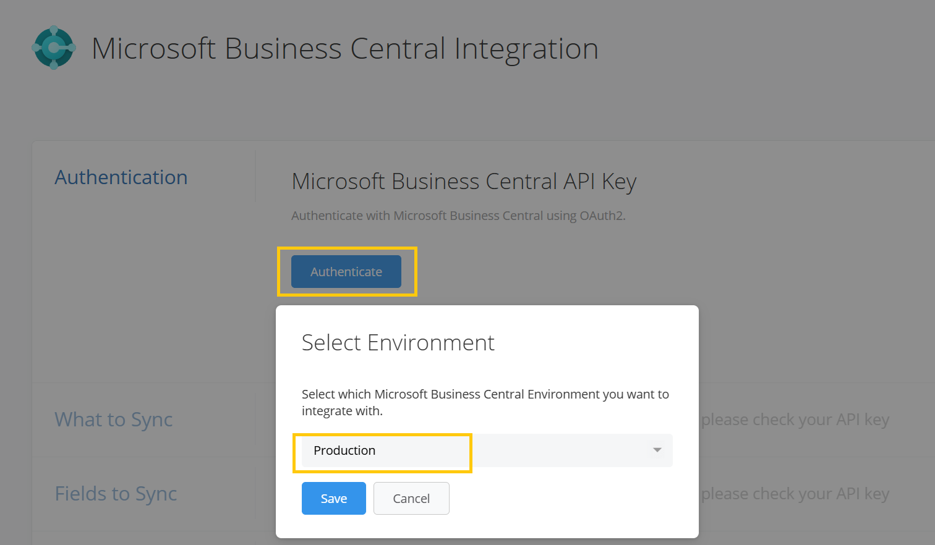Cancel the Select Environment dialog
The image size is (935, 545).
point(411,498)
